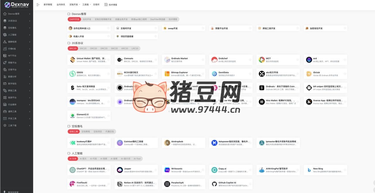Click the okx铭文市场 icon
Viewport: 375px width, 193px height.
pos(262,74)
